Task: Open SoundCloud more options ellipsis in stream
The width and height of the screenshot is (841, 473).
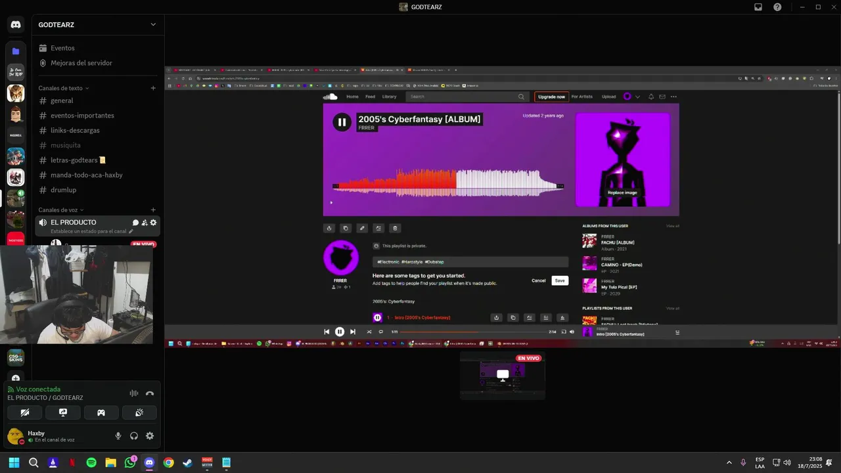Action: 673,97
